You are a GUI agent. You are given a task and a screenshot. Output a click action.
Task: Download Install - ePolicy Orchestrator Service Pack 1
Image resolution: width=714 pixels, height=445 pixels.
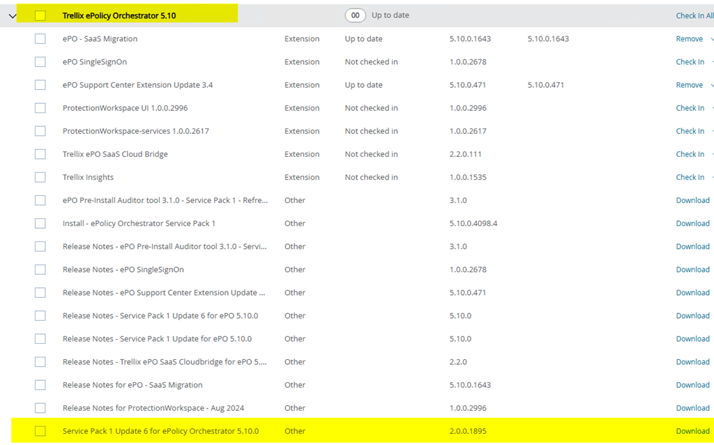692,223
